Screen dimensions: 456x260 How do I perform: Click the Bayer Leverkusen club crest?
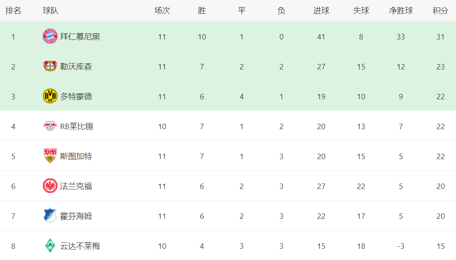[x=50, y=66]
